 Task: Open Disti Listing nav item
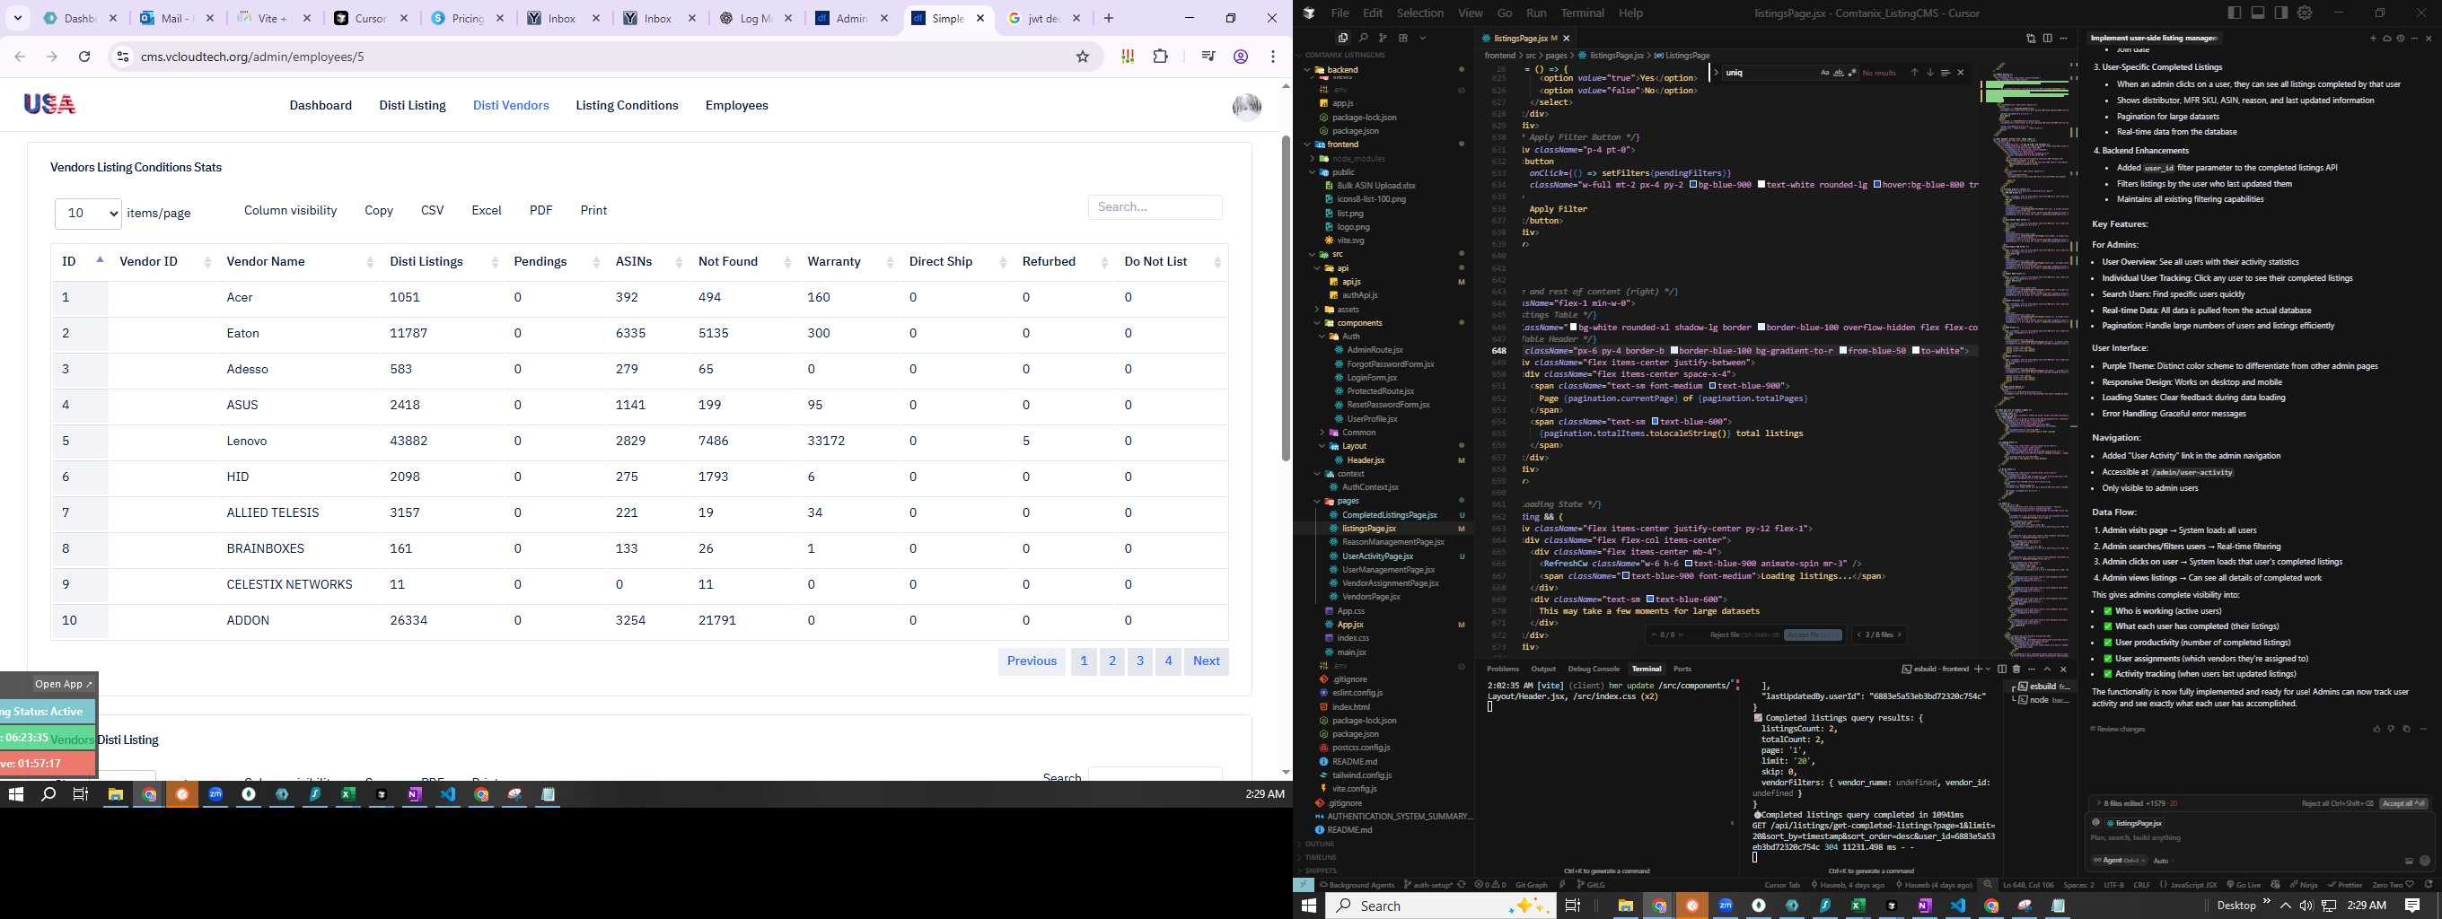[x=412, y=105]
